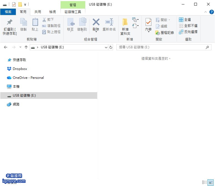Collapse the ribbon with the chevron
Image resolution: width=215 pixels, height=186 pixels.
[x=205, y=12]
